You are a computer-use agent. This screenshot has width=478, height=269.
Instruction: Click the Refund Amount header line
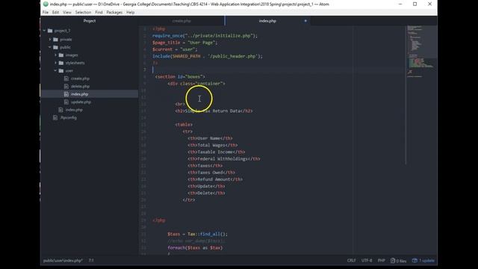coord(215,179)
